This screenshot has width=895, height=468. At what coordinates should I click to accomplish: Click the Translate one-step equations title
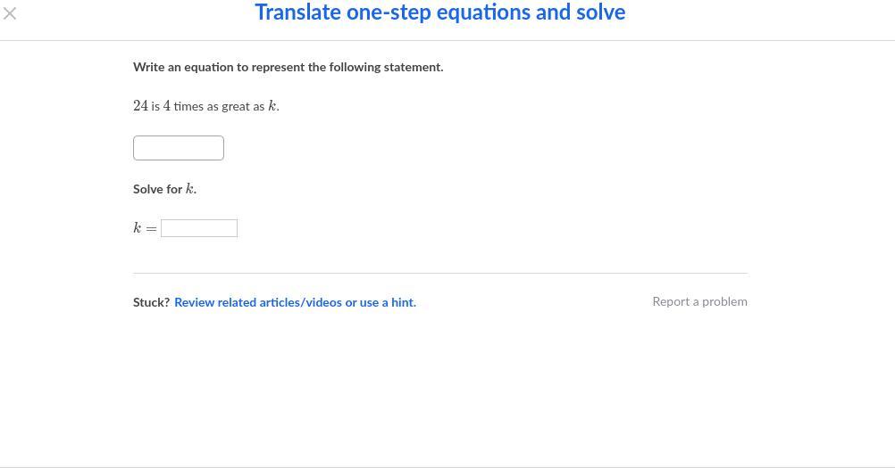pos(439,12)
